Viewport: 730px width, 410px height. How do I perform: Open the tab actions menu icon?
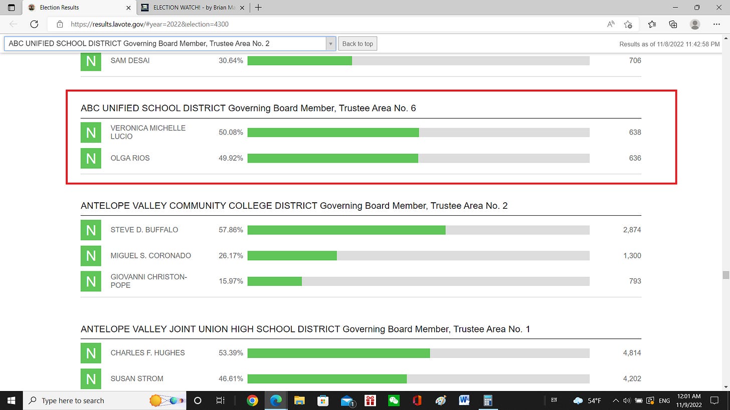coord(12,8)
